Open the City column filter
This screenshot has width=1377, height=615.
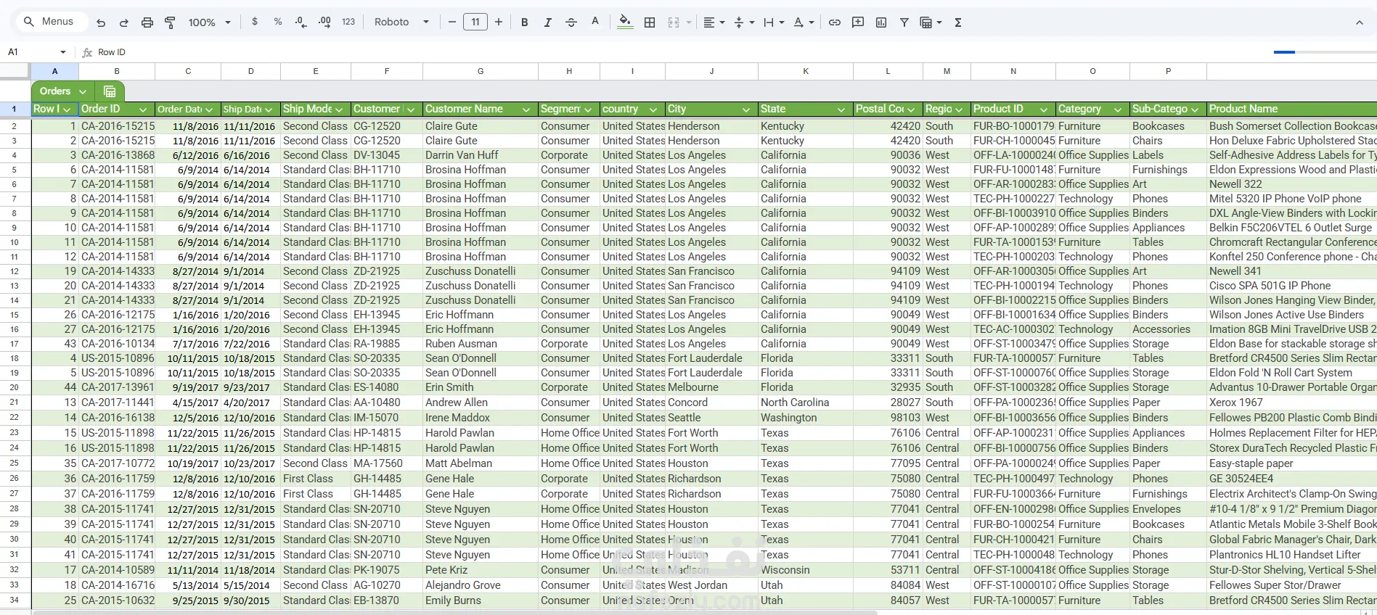(746, 110)
